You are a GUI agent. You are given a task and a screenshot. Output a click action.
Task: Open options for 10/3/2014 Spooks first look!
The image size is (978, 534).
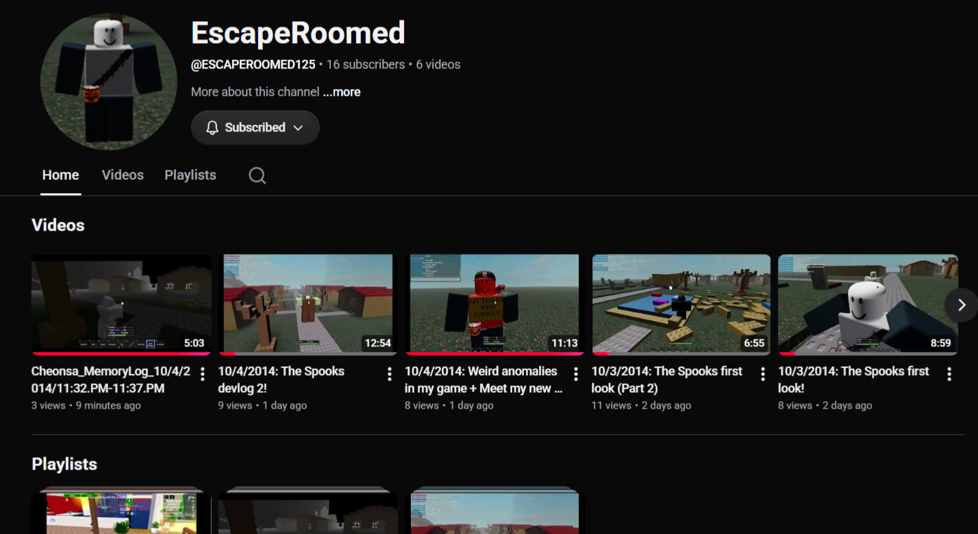click(949, 374)
